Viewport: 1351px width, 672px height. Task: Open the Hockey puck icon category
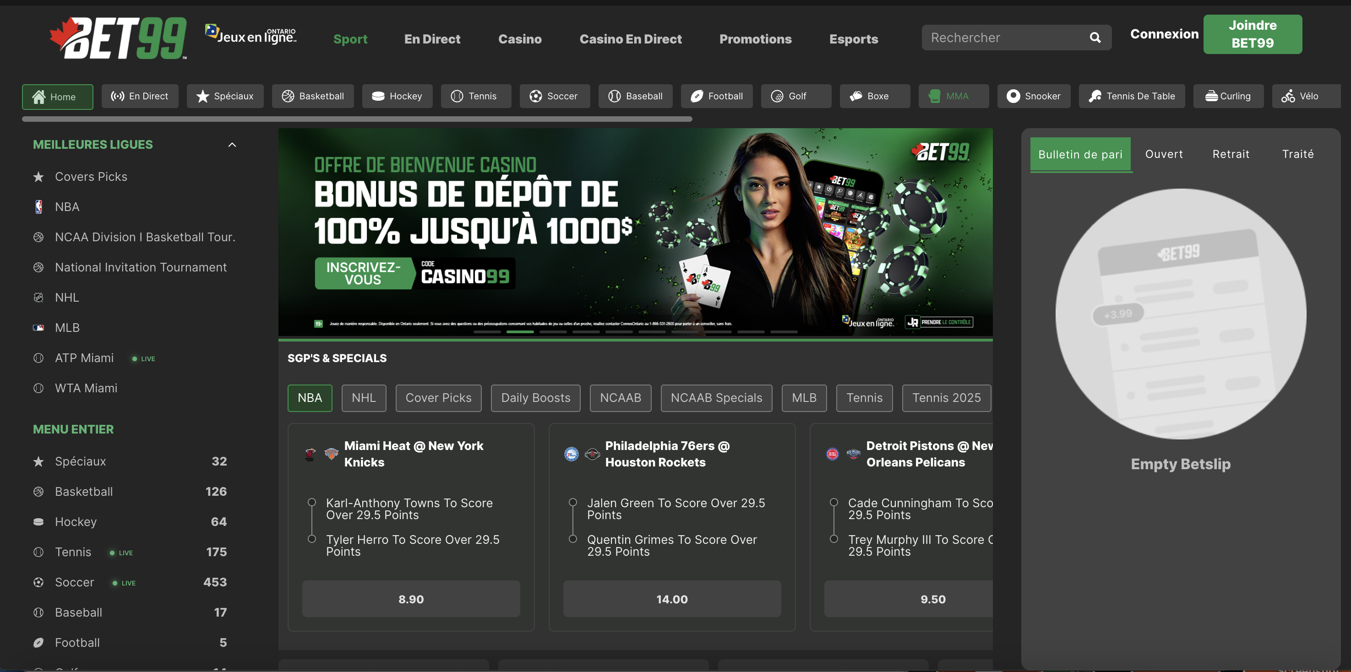397,96
